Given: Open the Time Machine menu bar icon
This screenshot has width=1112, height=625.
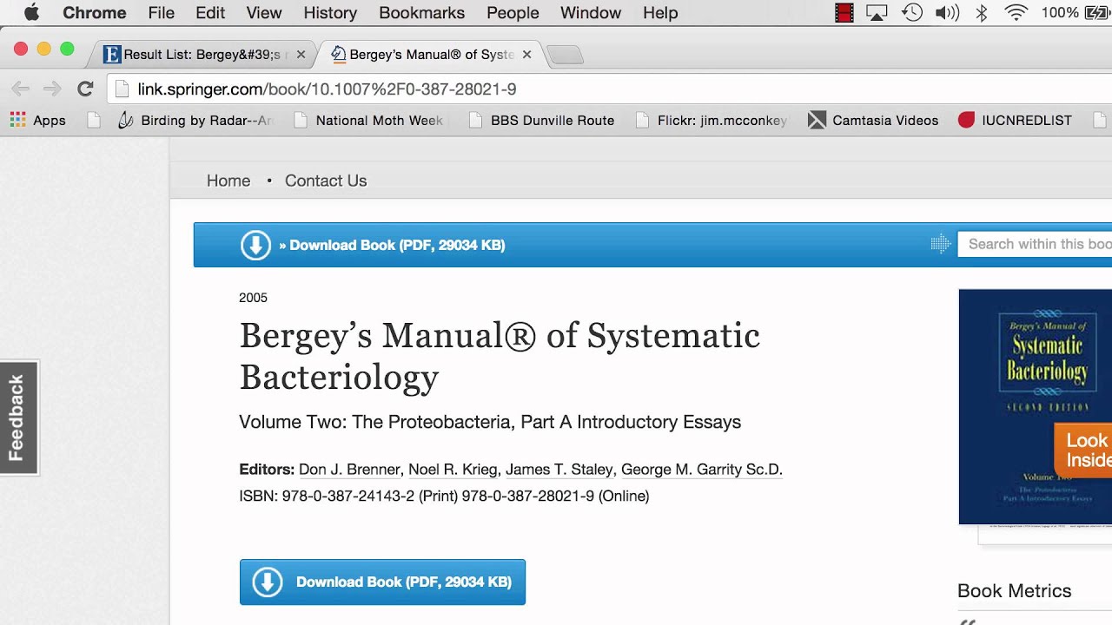Looking at the screenshot, I should point(912,13).
